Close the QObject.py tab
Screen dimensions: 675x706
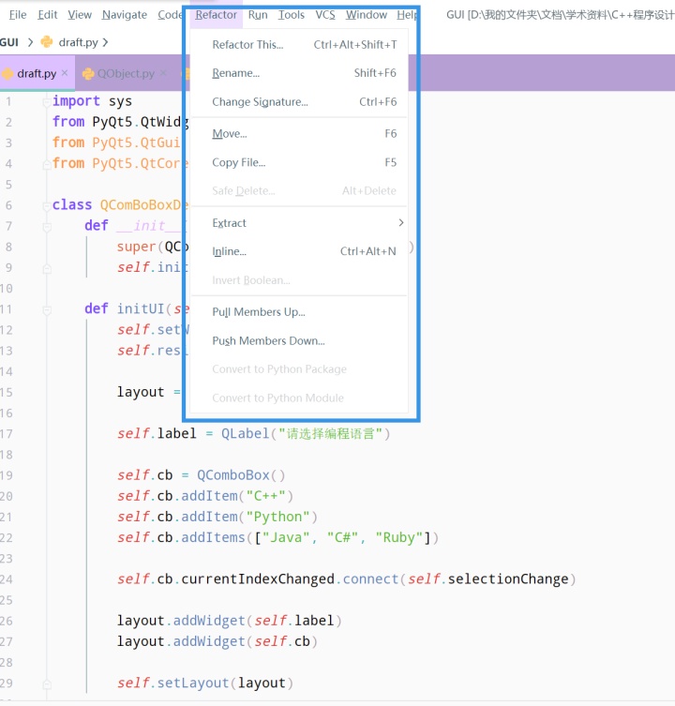click(163, 73)
